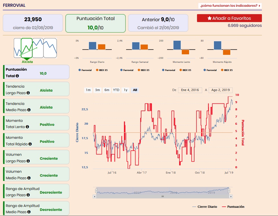Select the 3m range button
The image size is (278, 216).
click(98, 90)
